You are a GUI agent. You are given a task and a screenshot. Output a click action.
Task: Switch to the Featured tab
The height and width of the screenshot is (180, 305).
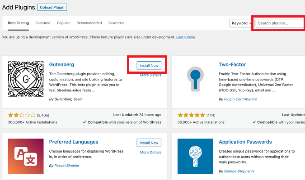pyautogui.click(x=43, y=23)
